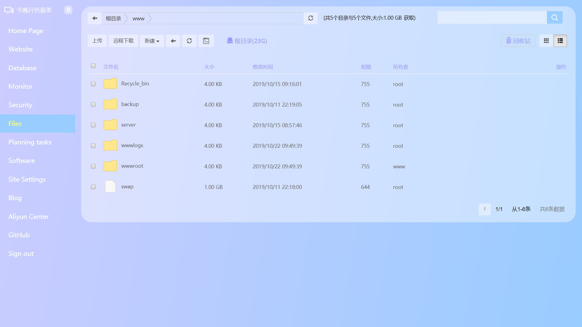Viewport: 582px width, 327px height.
Task: Click the toolbar refresh icon
Action: pyautogui.click(x=189, y=41)
